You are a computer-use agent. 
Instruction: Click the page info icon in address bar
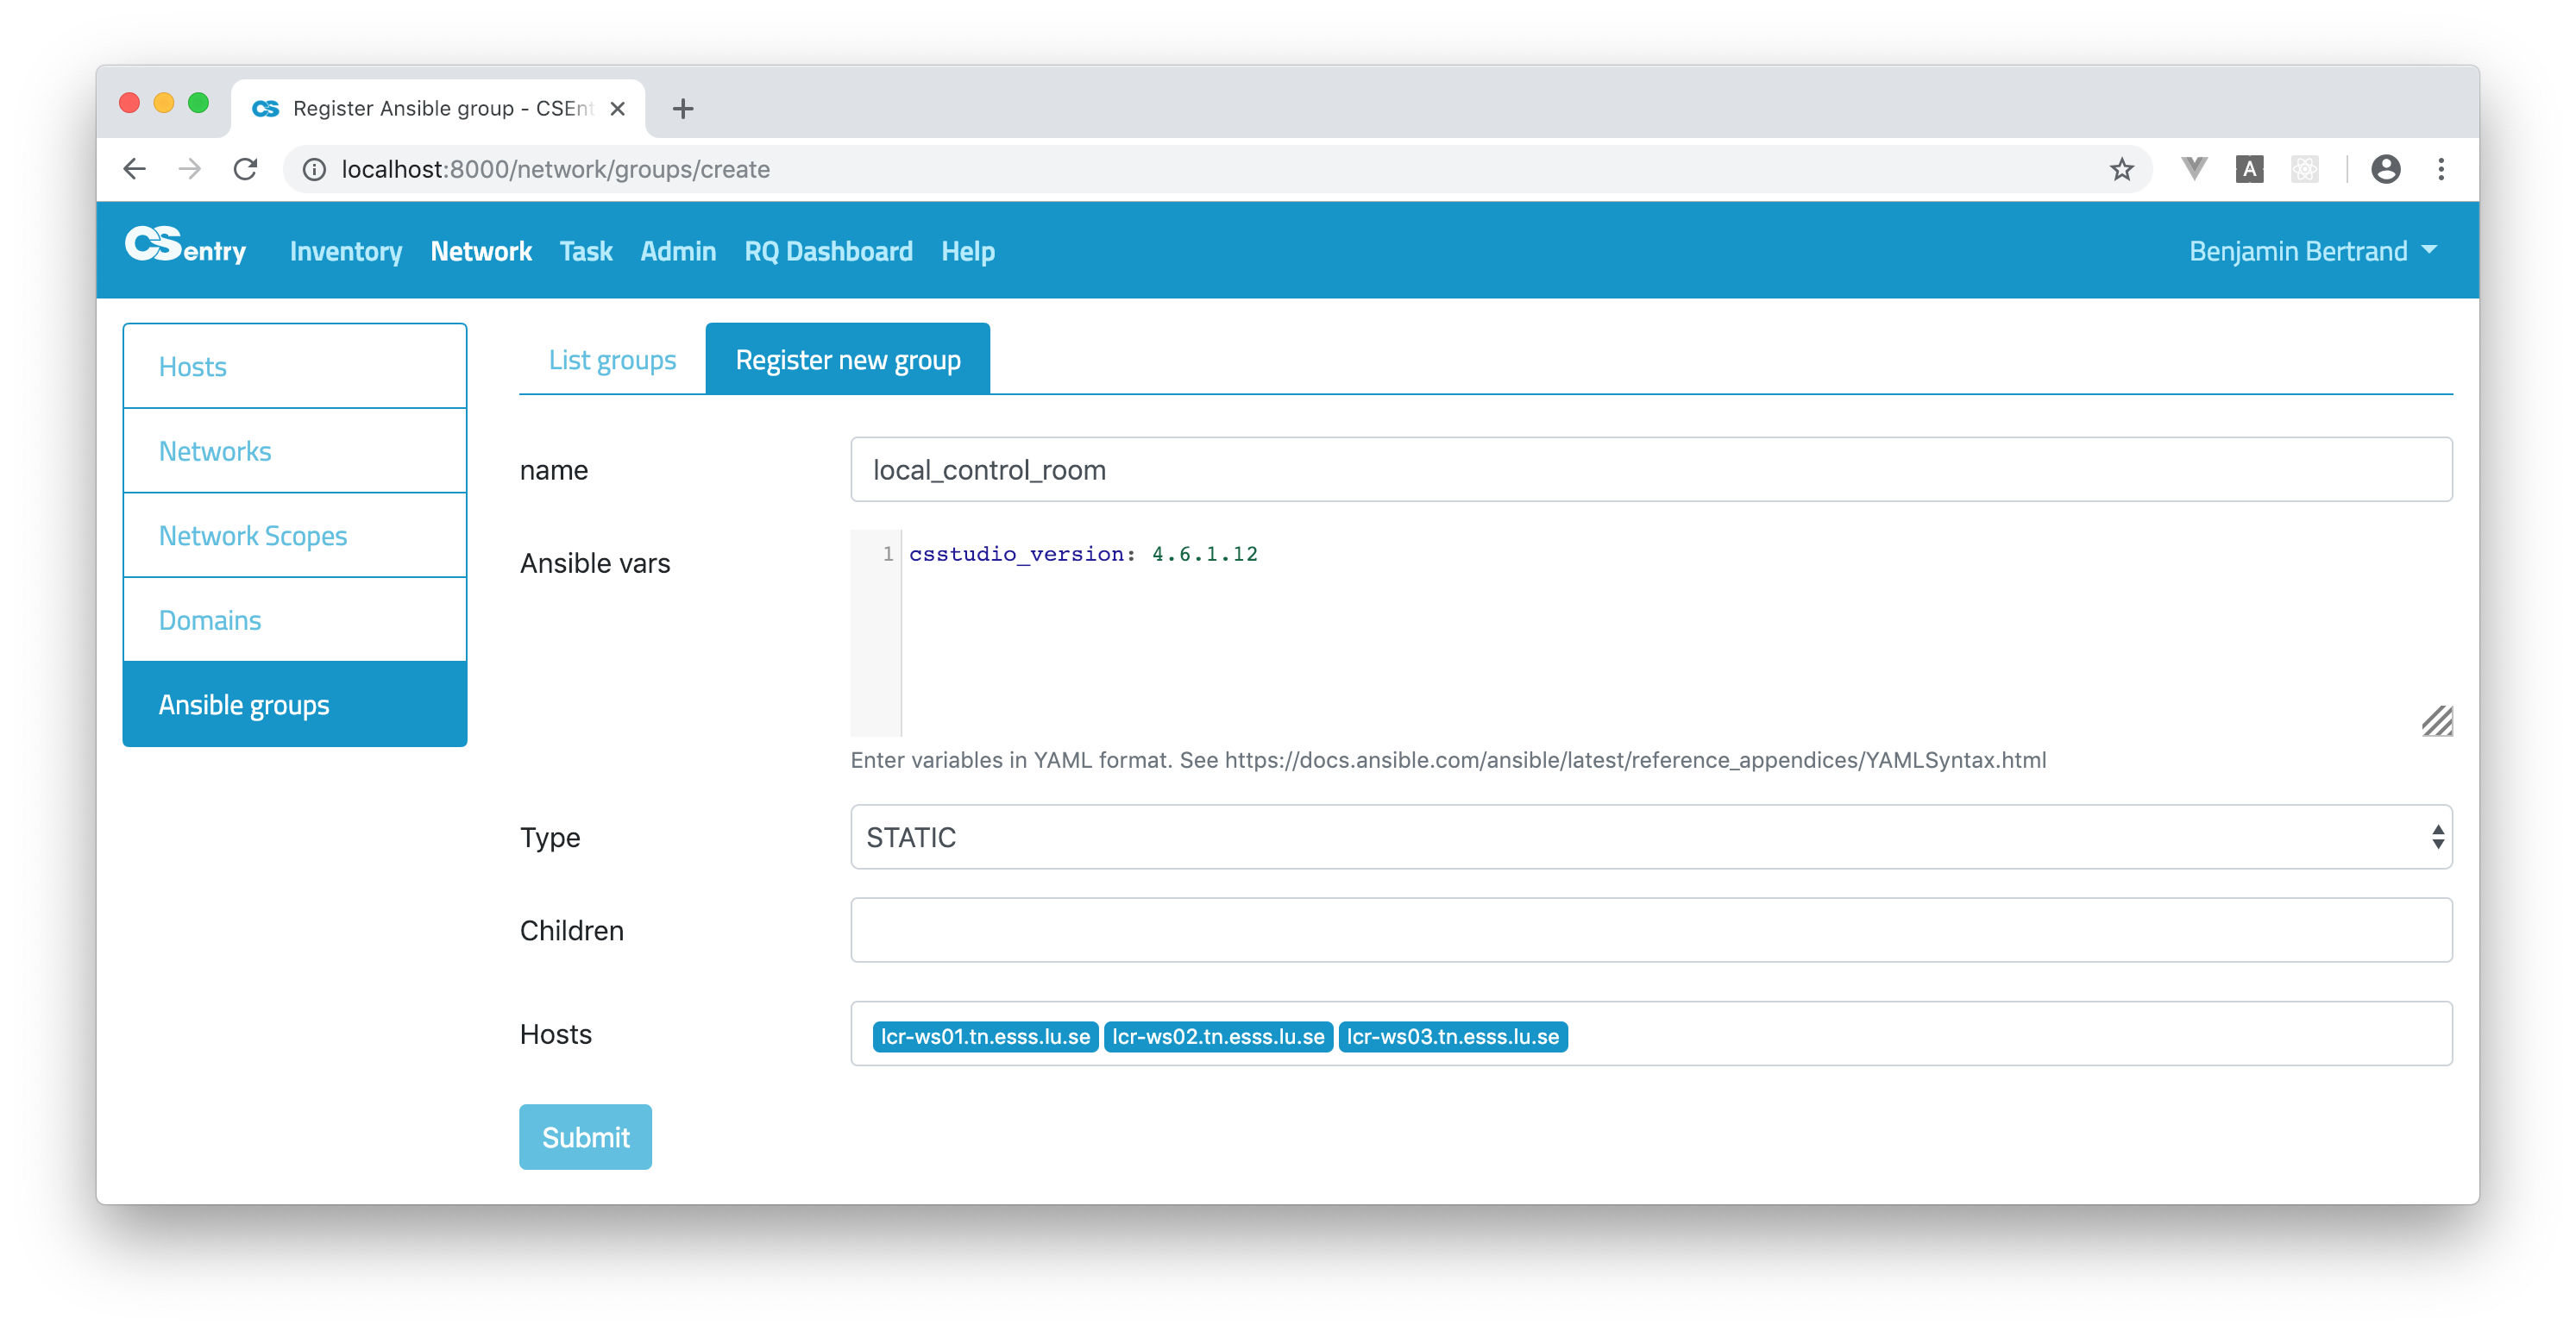pyautogui.click(x=313, y=169)
